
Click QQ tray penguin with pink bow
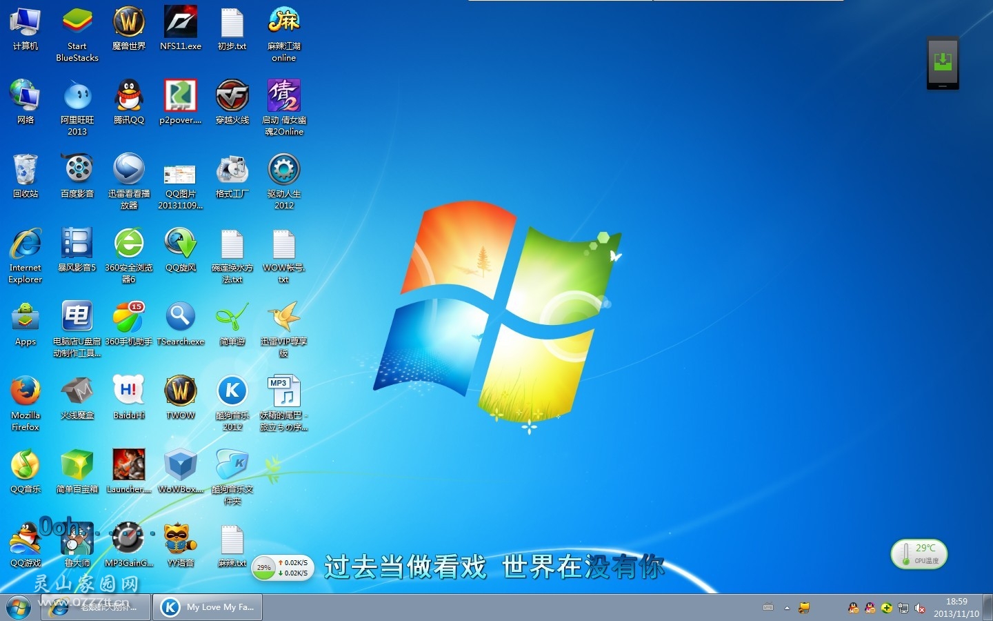[x=870, y=608]
